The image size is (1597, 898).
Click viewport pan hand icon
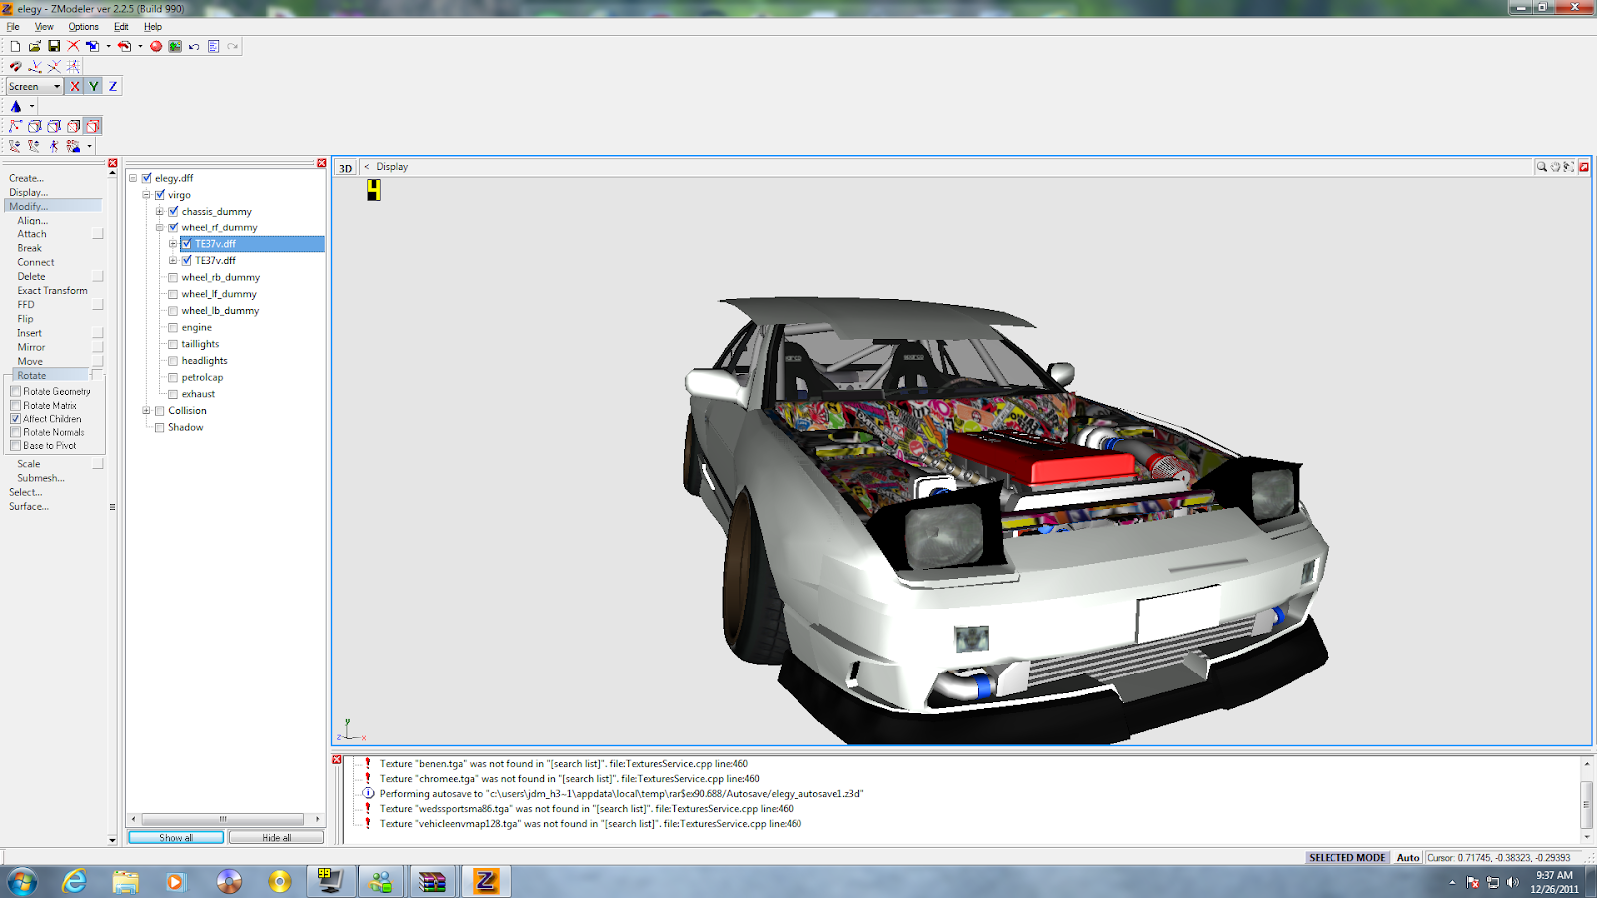tap(1555, 167)
